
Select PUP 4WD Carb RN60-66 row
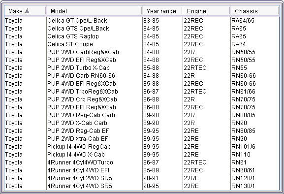[142, 76]
